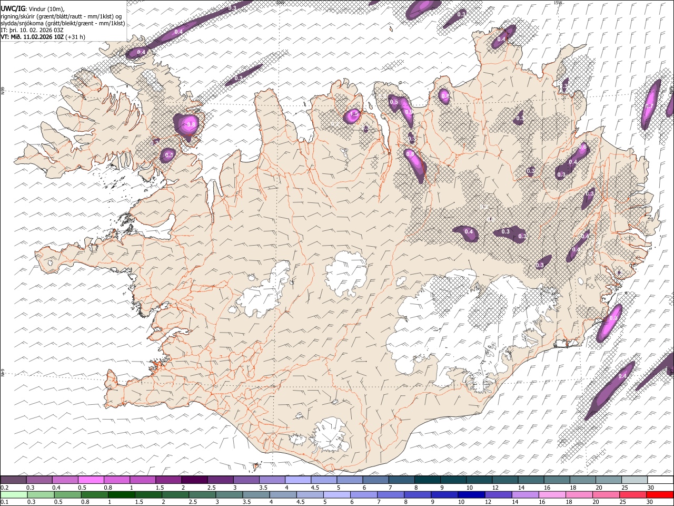The image size is (674, 506).
Task: Click the '15W' longitude label at the top
Action: tap(558, 3)
